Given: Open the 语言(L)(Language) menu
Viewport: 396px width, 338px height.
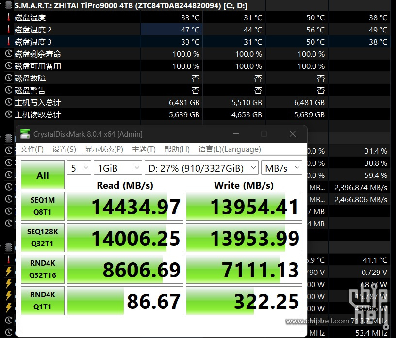Looking at the screenshot, I should [230, 149].
